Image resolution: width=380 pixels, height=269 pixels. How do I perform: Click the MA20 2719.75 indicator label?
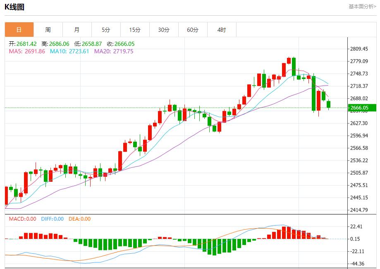point(114,52)
